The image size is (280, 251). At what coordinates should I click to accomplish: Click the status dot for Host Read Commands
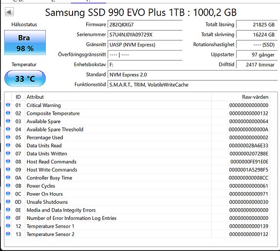(8, 161)
